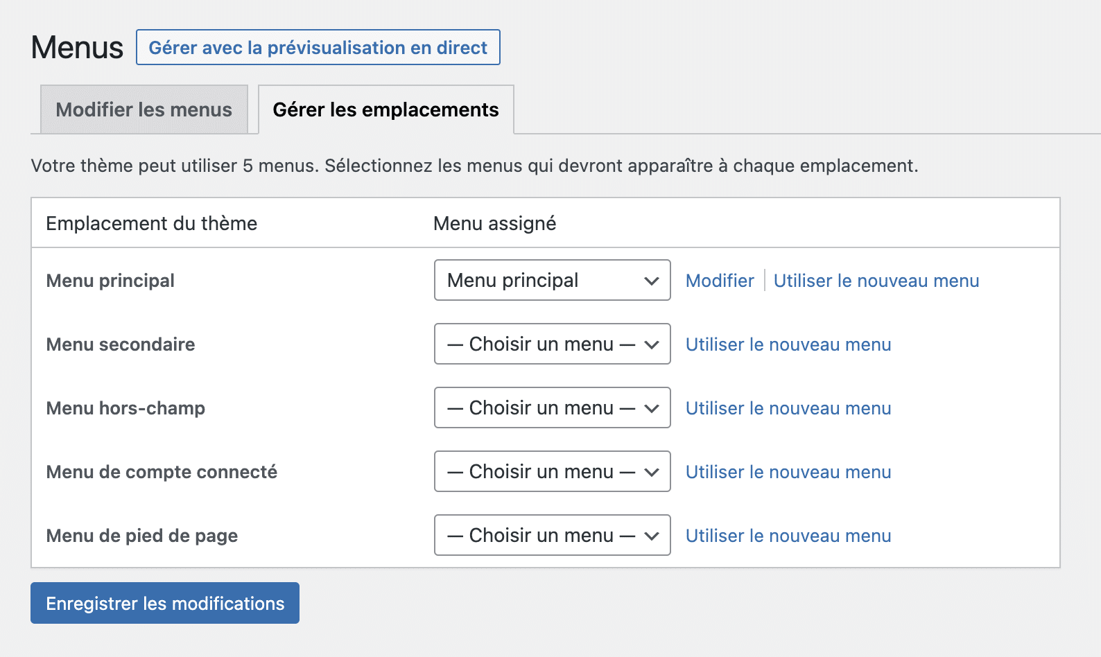Open the Choisir un menu list for Menu hors-champ
This screenshot has width=1101, height=657.
pyautogui.click(x=551, y=408)
